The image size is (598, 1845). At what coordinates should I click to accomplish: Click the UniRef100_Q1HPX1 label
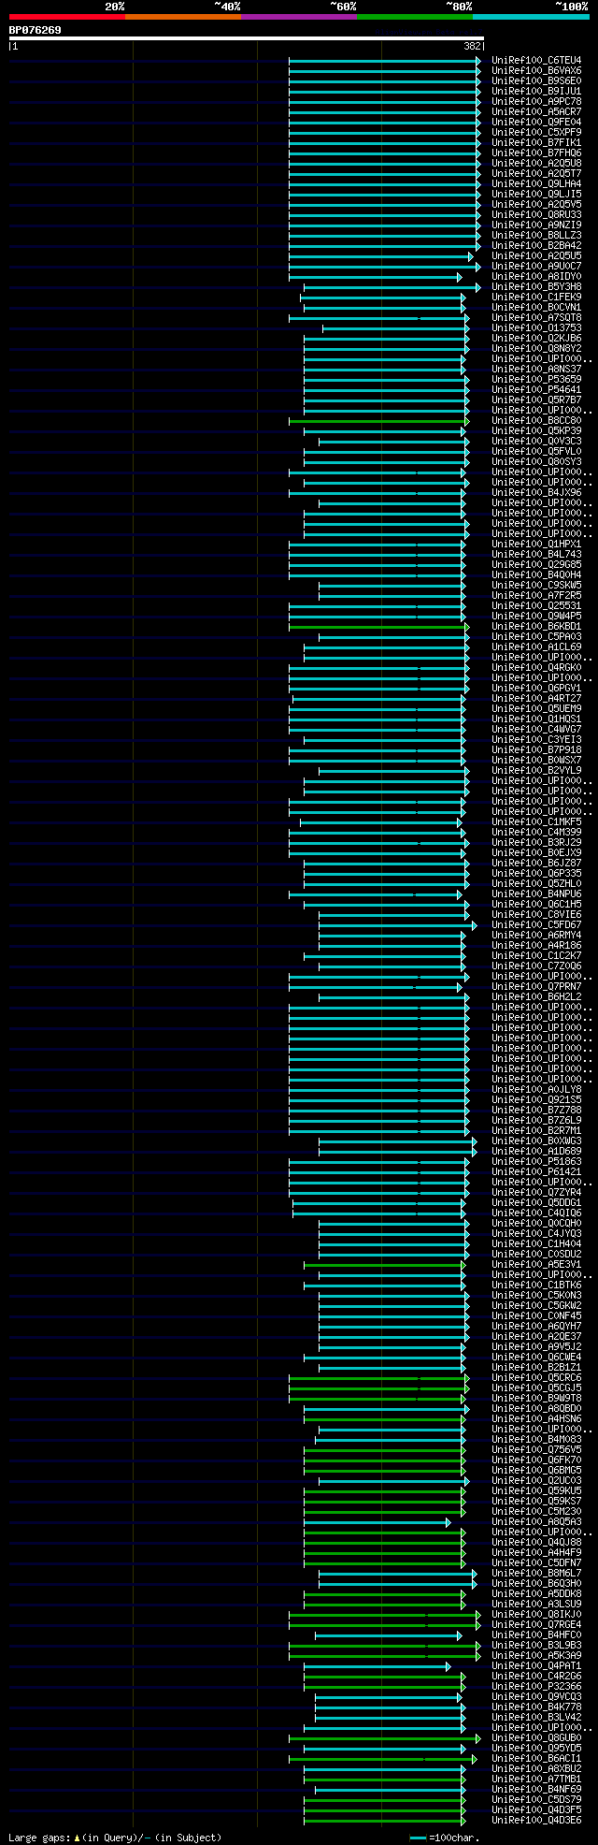coord(536,545)
